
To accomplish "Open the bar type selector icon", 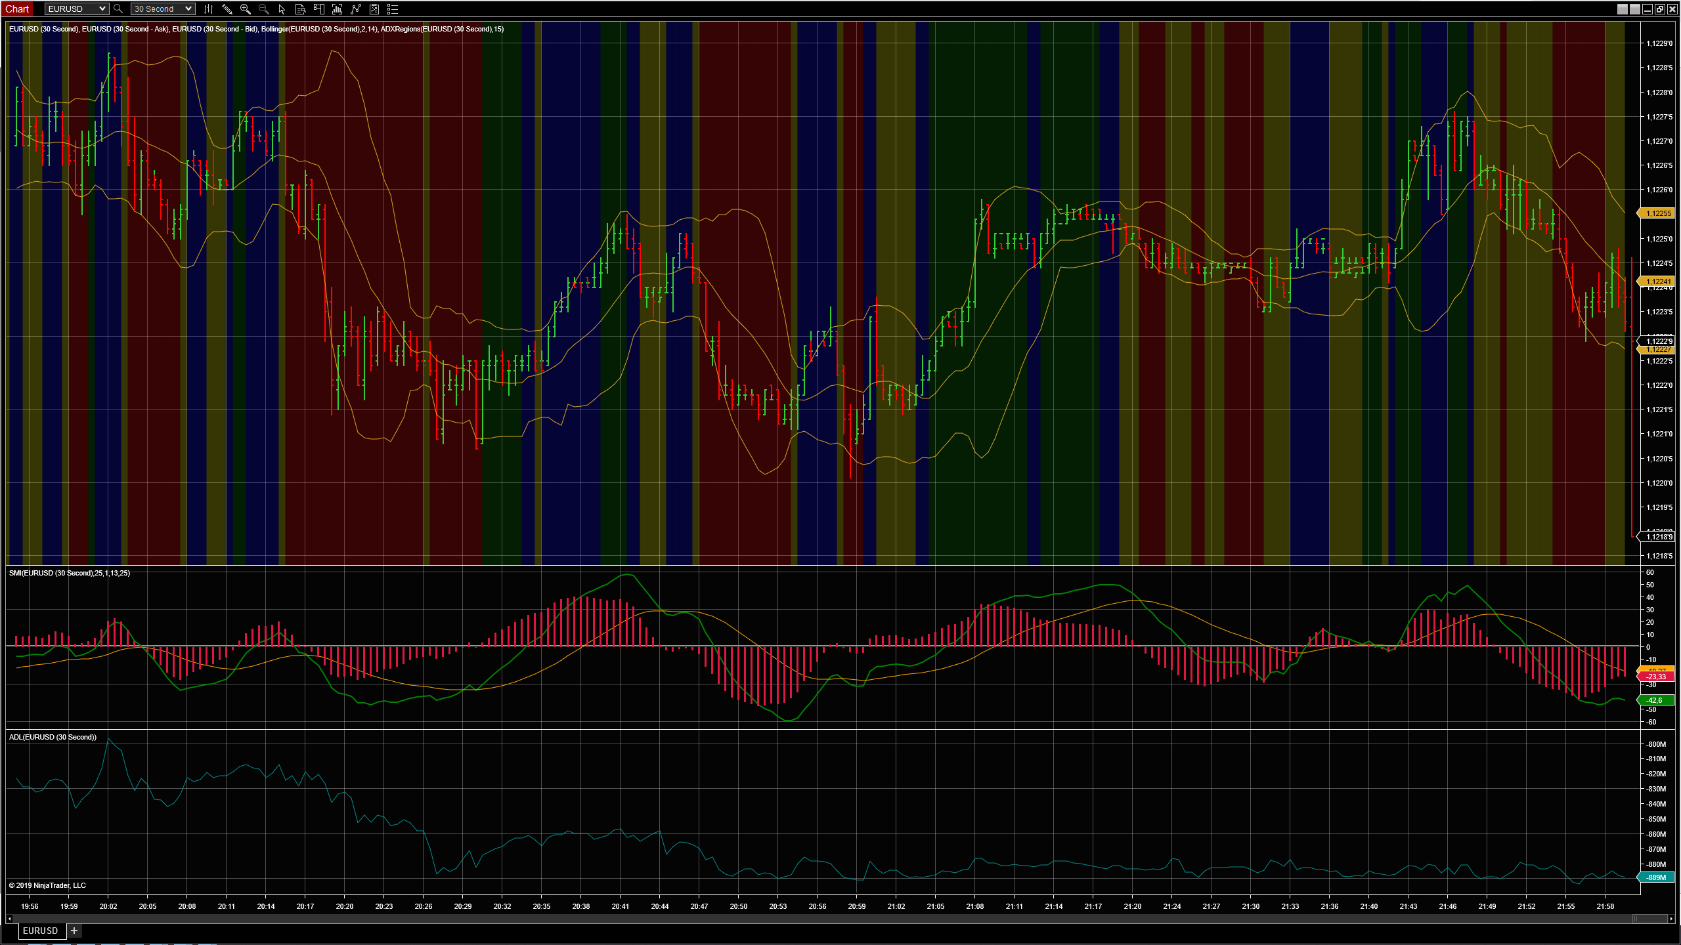I will tap(208, 9).
